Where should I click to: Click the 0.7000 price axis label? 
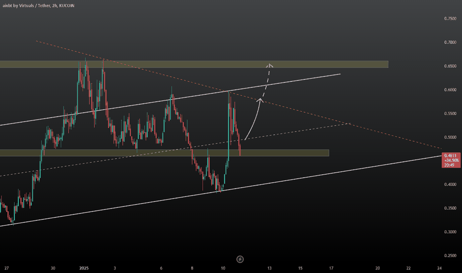coord(450,42)
